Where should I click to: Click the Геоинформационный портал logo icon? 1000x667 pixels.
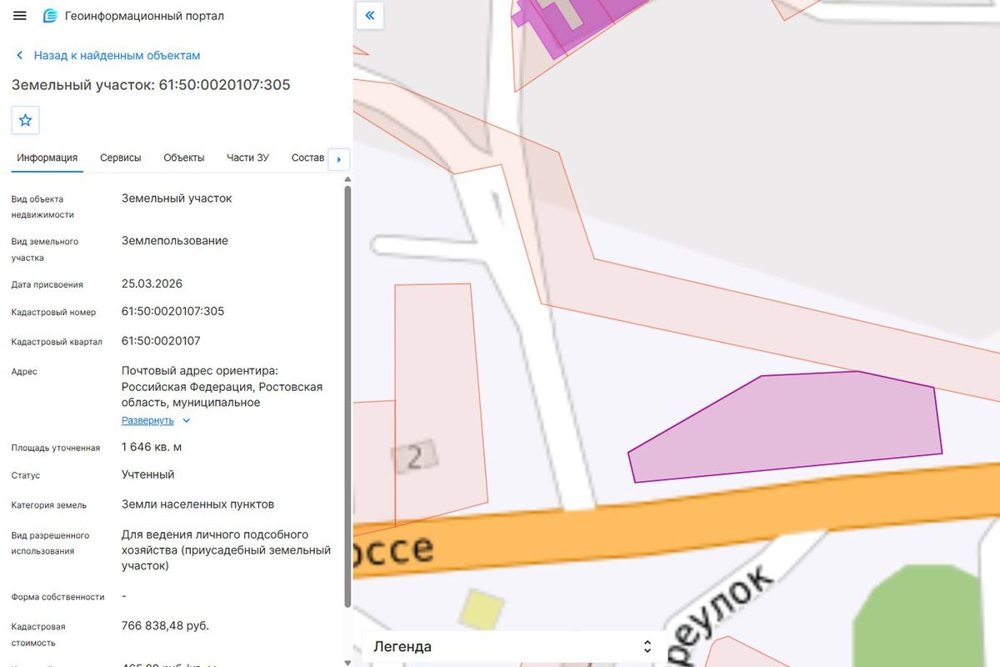(x=51, y=16)
